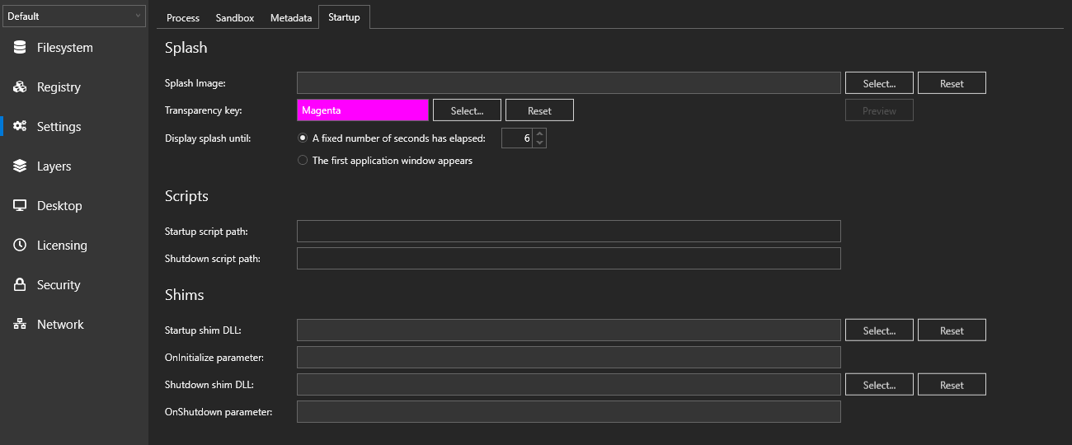Image resolution: width=1072 pixels, height=445 pixels.
Task: Click the Startup script path field
Action: pyautogui.click(x=568, y=232)
